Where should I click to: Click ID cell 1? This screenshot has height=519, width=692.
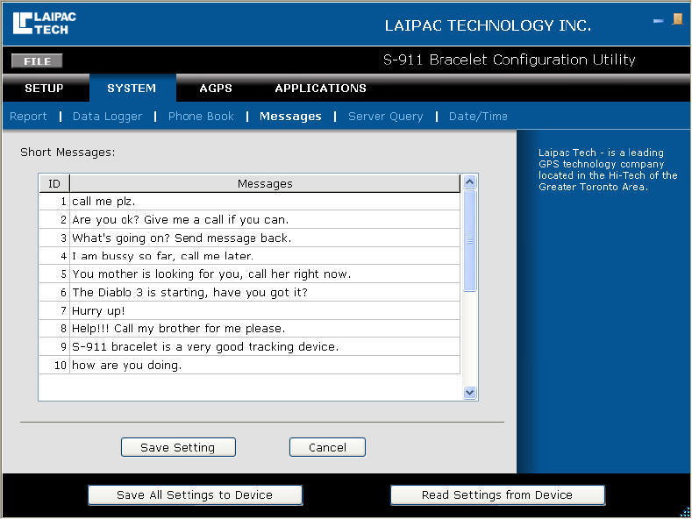click(54, 202)
